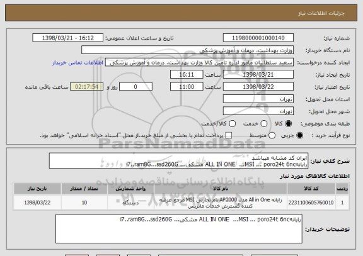
Task: Select the خدمت radio button
Action: [x=263, y=124]
